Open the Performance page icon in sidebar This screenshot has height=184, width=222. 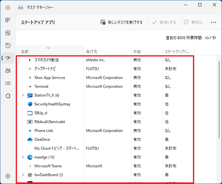pyautogui.click(x=8, y=33)
